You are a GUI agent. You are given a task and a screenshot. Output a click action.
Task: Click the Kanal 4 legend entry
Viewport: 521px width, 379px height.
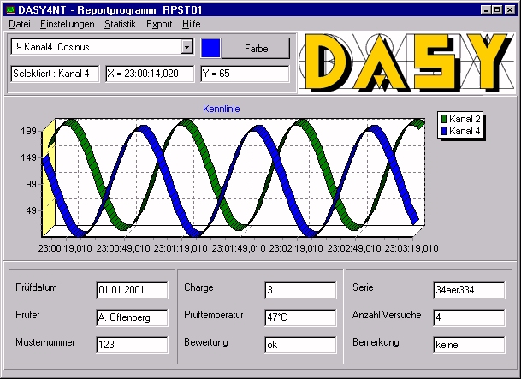[x=460, y=131]
